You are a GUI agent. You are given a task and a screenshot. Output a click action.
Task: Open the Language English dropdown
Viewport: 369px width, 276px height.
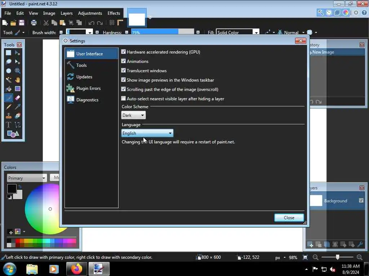147,133
